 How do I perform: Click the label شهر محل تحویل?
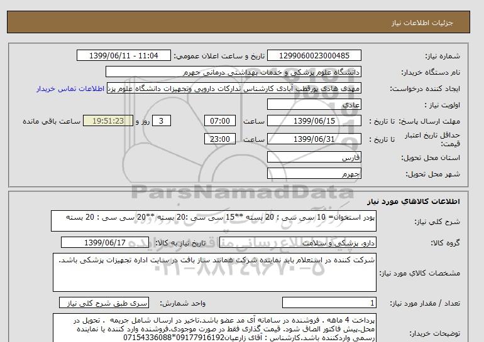coord(432,174)
